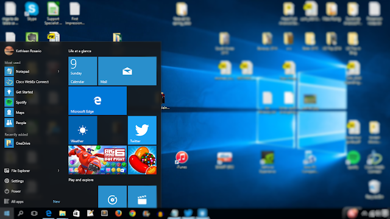Click the 'New' label beside All apps

click(57, 201)
